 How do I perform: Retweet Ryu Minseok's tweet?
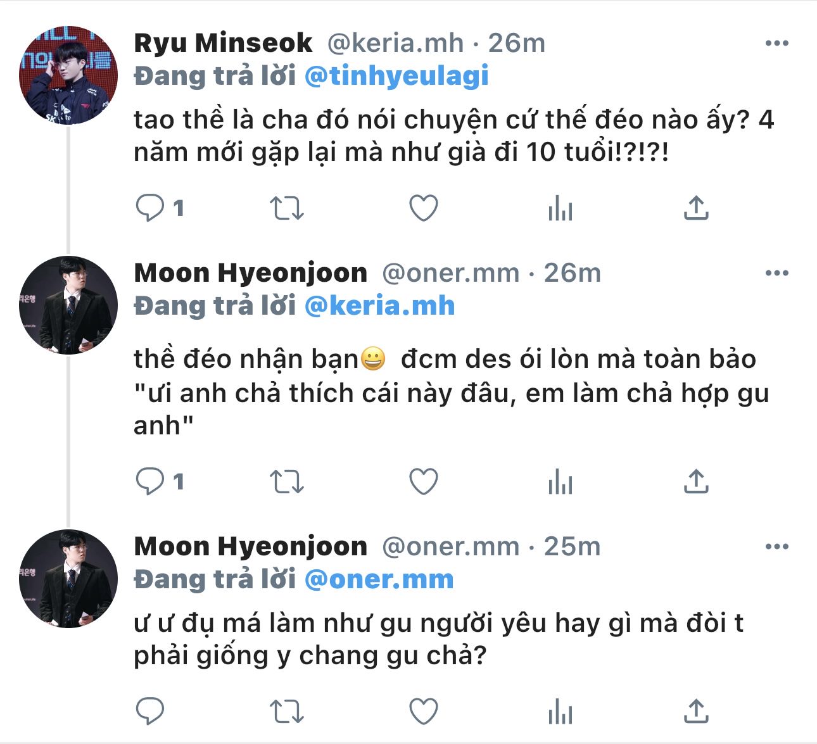[287, 208]
